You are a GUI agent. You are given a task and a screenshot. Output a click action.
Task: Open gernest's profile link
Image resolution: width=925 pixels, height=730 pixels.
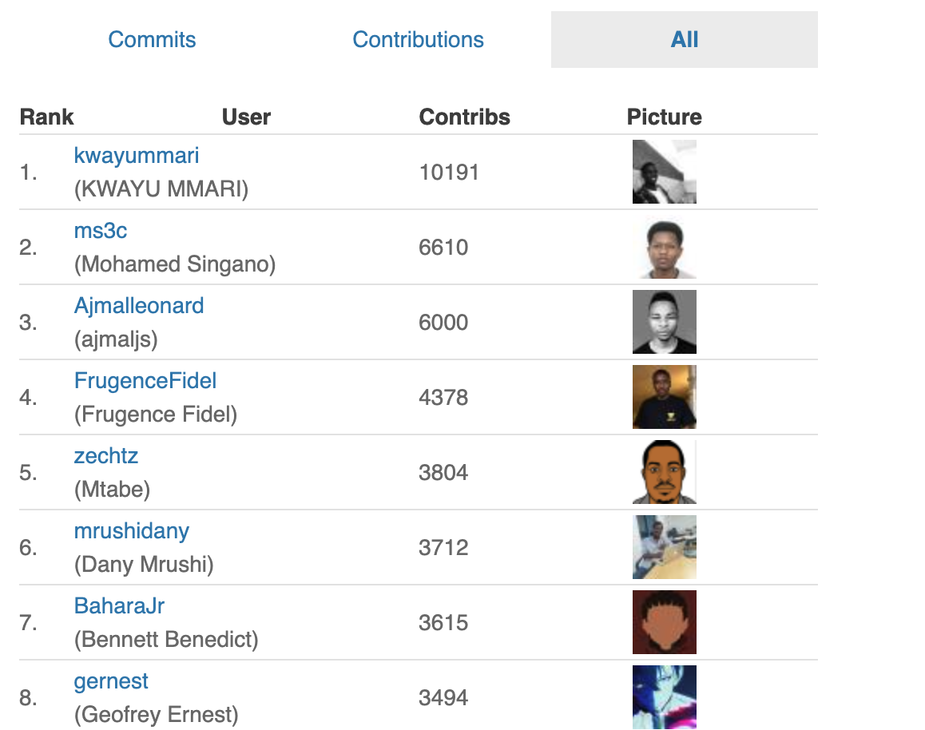111,681
